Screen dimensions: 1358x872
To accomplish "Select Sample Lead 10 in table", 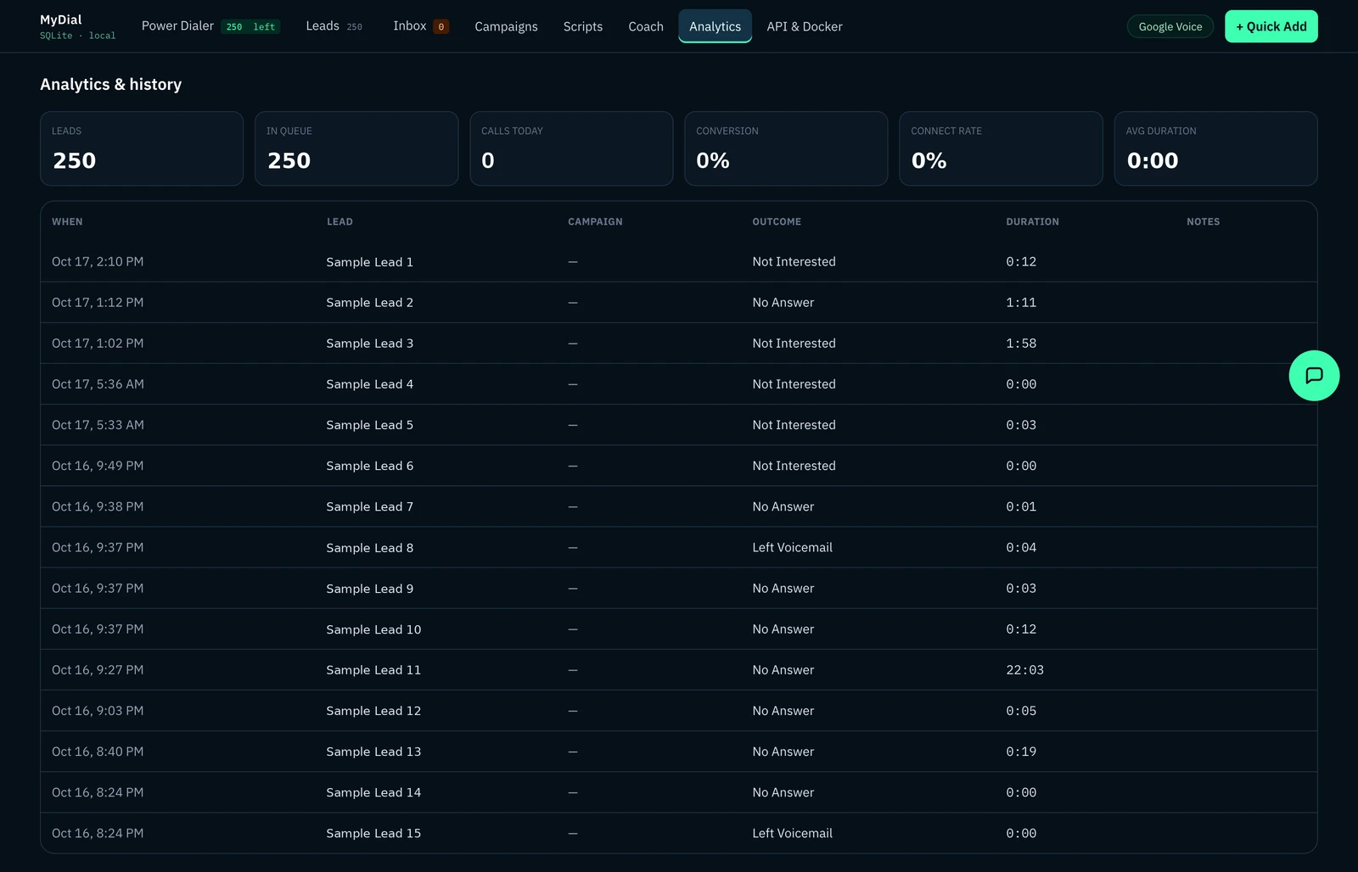I will coord(373,629).
